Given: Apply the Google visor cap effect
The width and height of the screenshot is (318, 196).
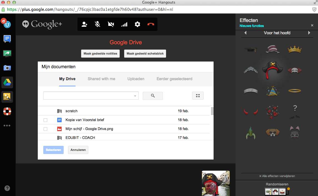Looking at the screenshot, I should tap(251, 91).
